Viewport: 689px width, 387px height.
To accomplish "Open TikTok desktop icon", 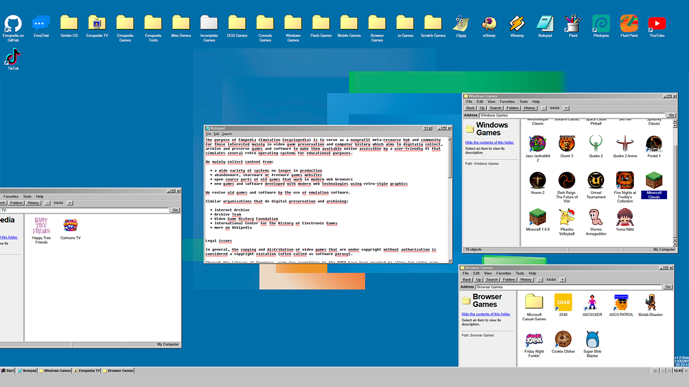I will 13,59.
